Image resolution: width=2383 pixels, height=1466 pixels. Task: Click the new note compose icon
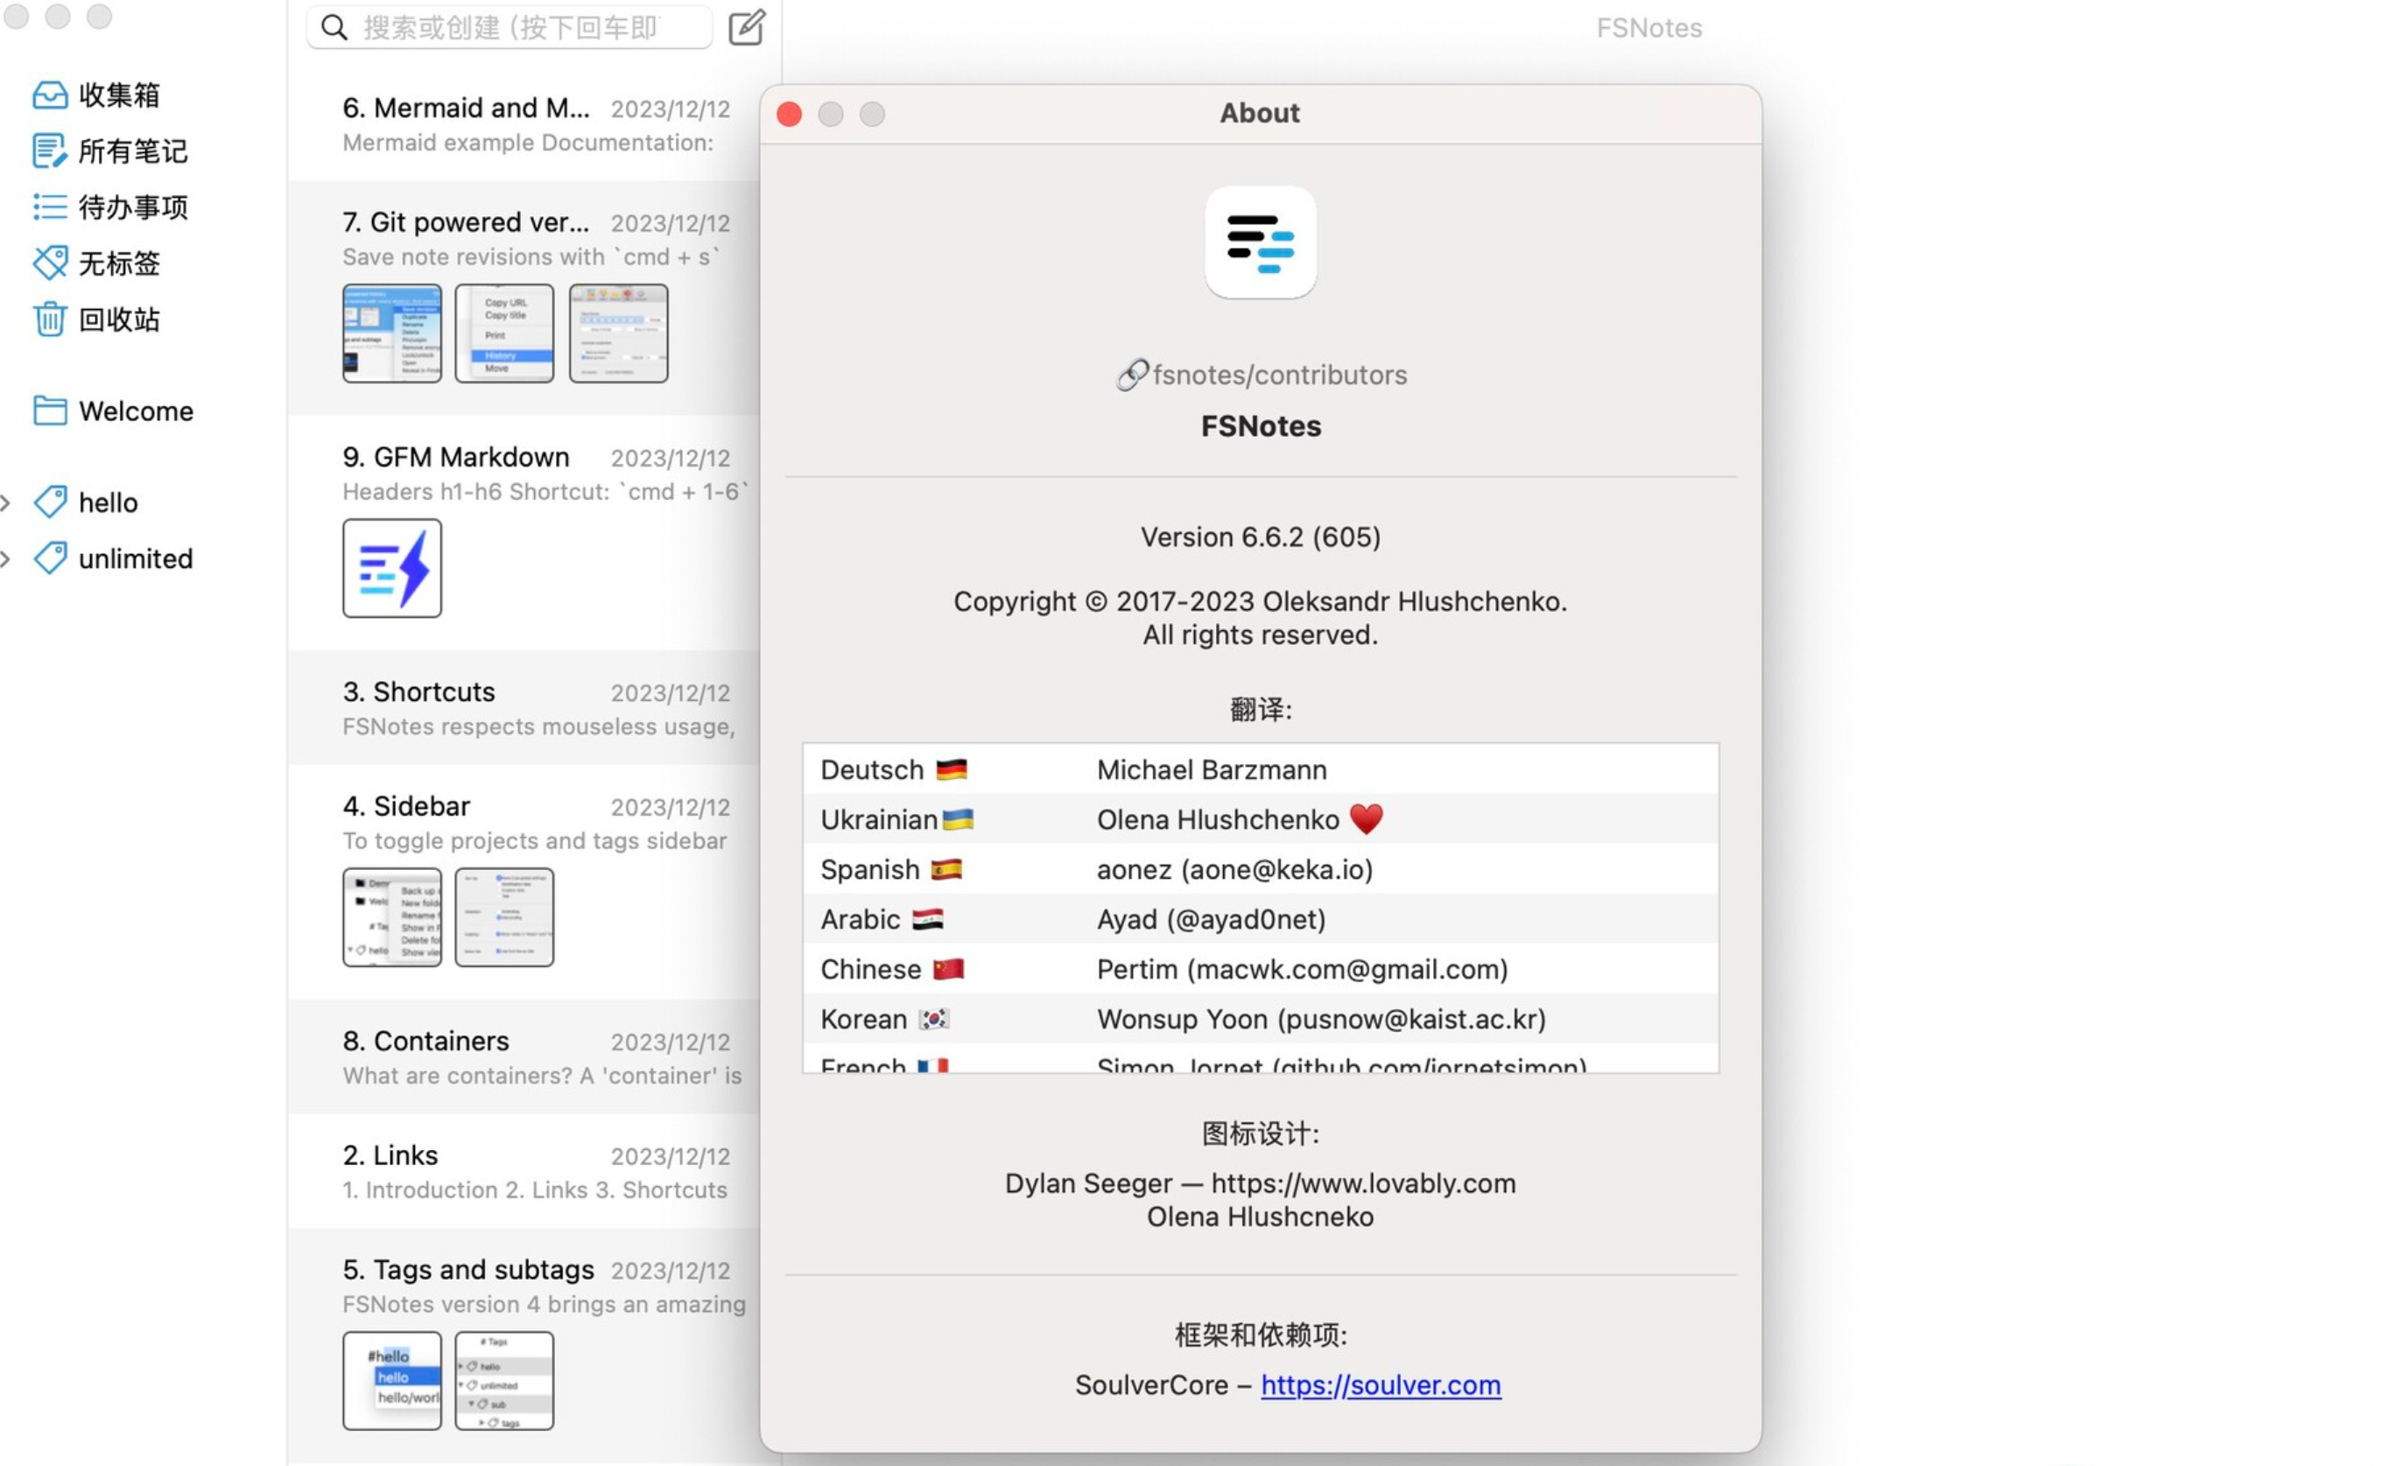point(747,27)
